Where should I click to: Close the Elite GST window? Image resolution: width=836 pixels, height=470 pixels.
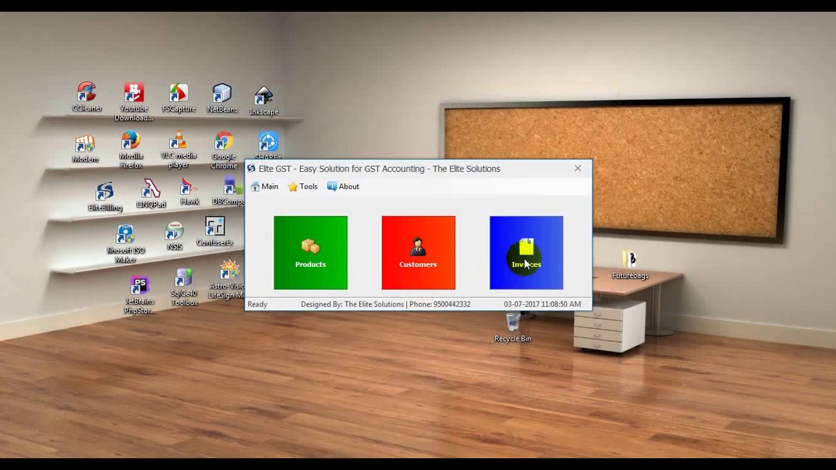tap(577, 168)
